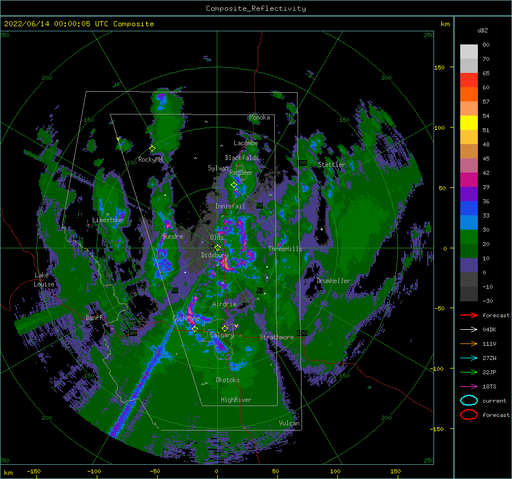
Task: Click the Drumheller label
Action: 333,281
